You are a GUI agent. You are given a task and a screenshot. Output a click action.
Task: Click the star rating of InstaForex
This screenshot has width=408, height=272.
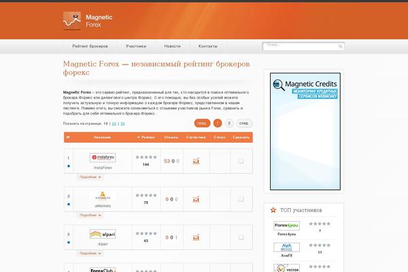point(146,157)
